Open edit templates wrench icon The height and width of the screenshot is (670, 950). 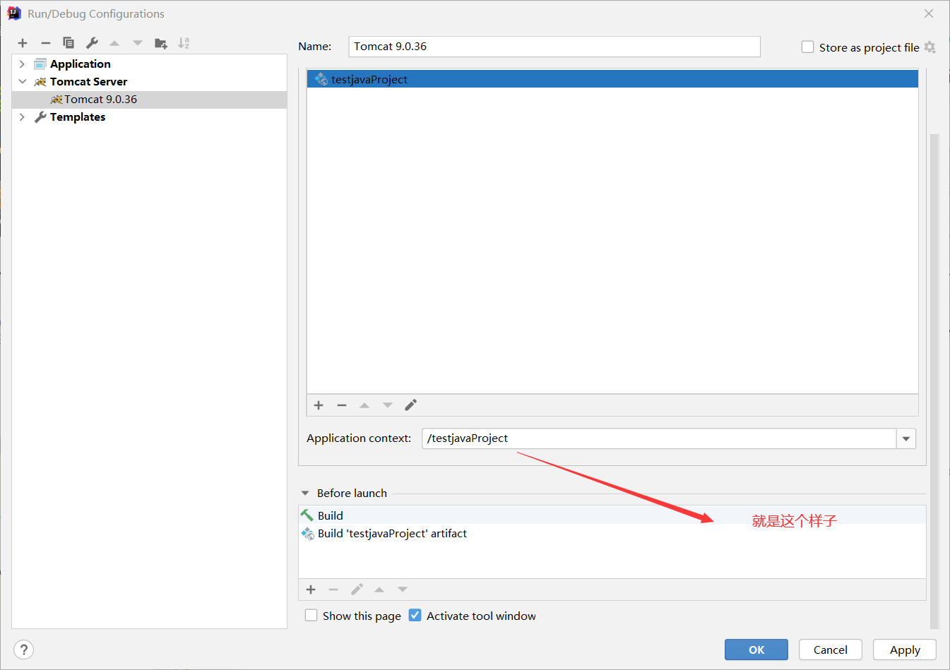(92, 43)
